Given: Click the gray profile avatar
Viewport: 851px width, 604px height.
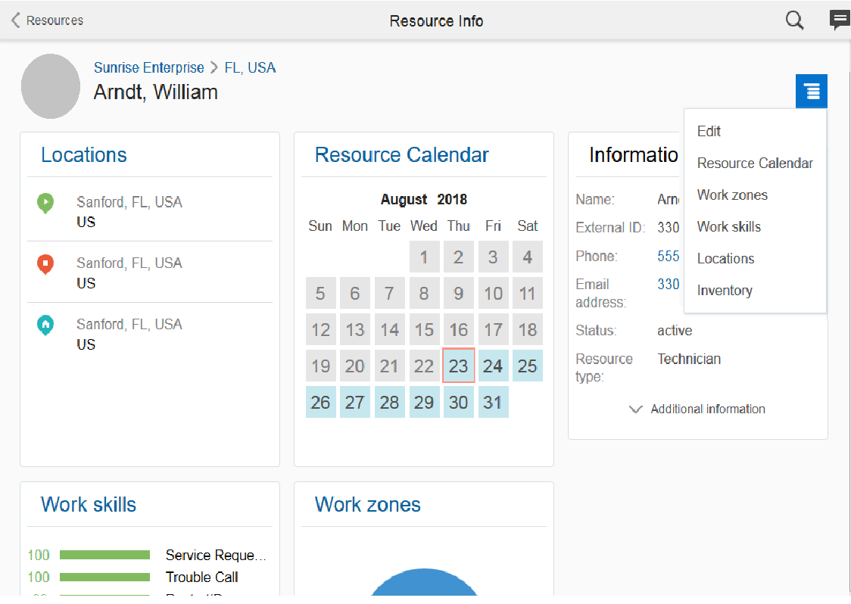Looking at the screenshot, I should (51, 86).
